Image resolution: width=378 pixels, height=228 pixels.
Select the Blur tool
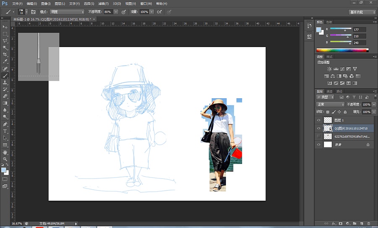click(x=5, y=110)
